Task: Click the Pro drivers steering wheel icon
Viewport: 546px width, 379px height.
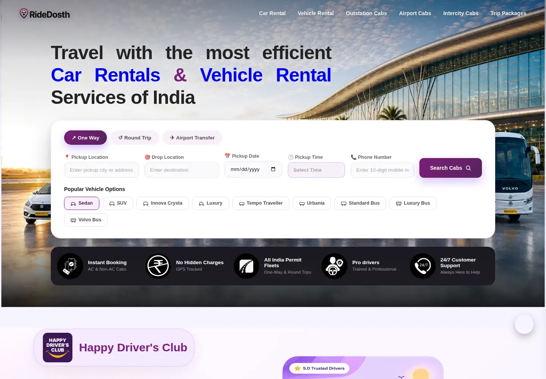Action: 334,266
